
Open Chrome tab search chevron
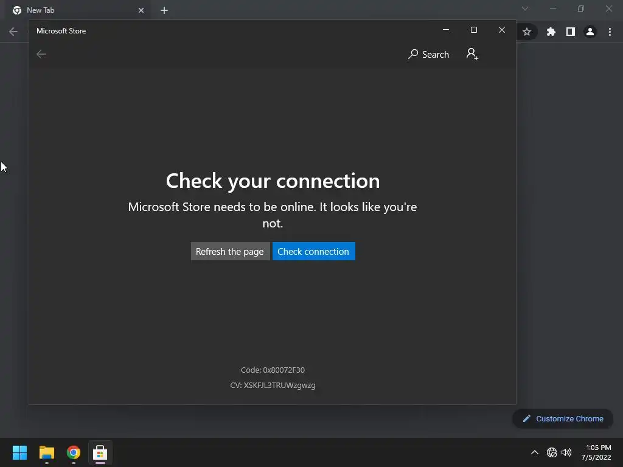point(525,9)
